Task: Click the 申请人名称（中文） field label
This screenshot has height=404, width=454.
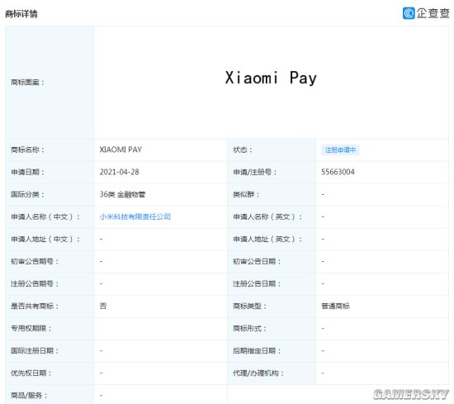Action: tap(45, 216)
